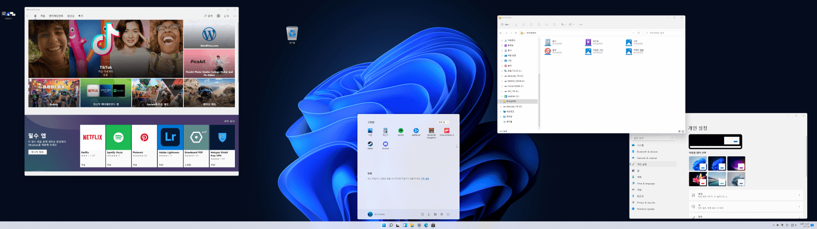This screenshot has height=229, width=817.
Task: Open Microsoft Edge from the taskbar
Action: pos(426,225)
